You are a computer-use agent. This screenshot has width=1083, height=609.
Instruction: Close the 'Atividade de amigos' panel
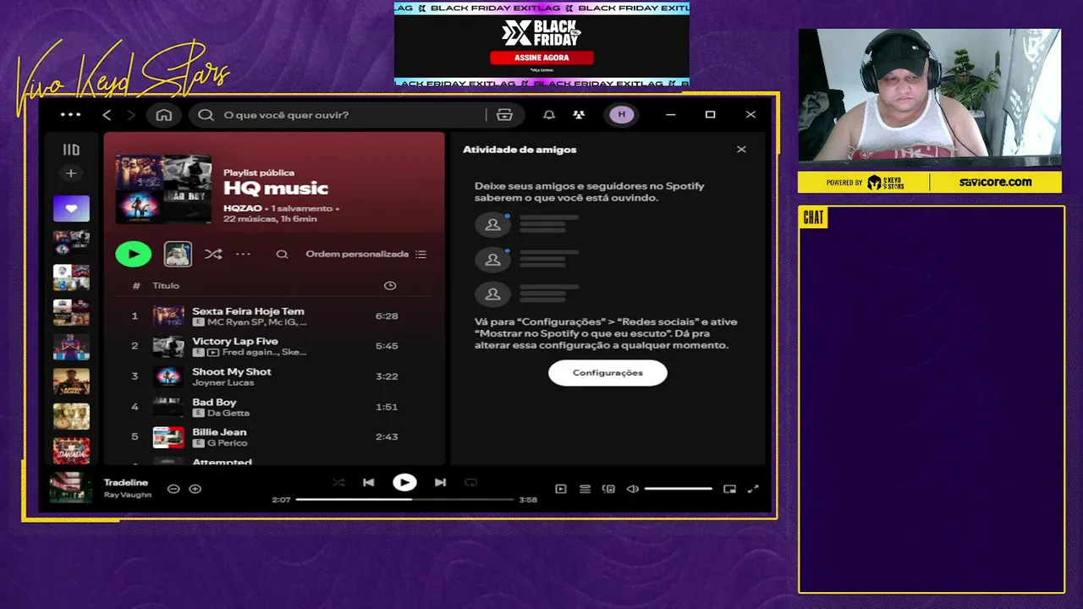point(741,150)
